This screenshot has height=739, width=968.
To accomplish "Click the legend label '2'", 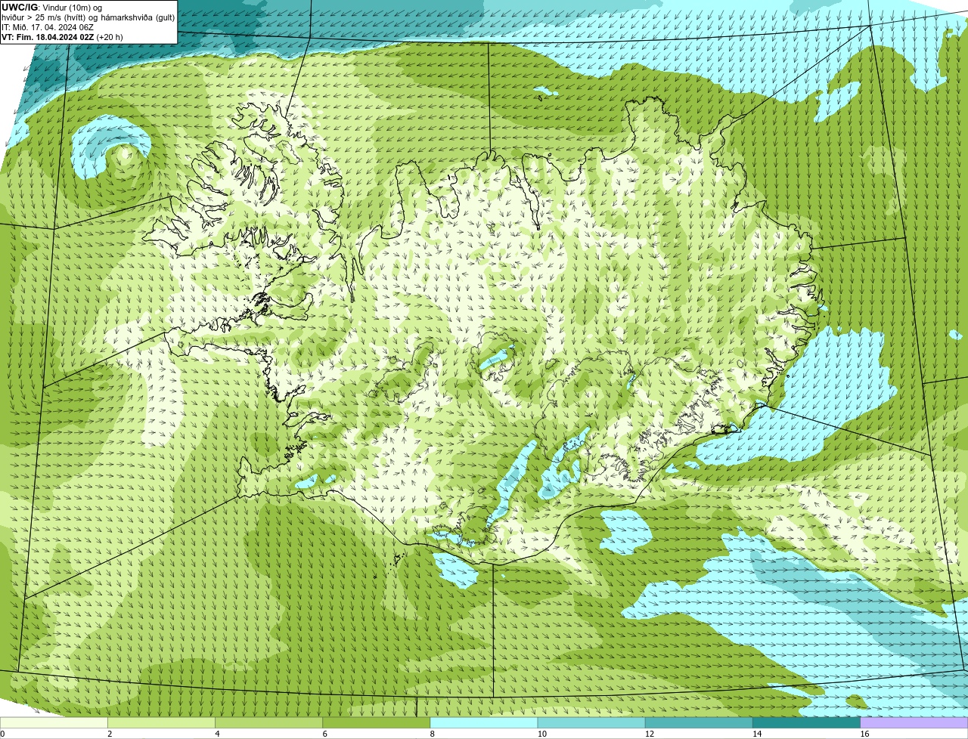I will pos(110,734).
